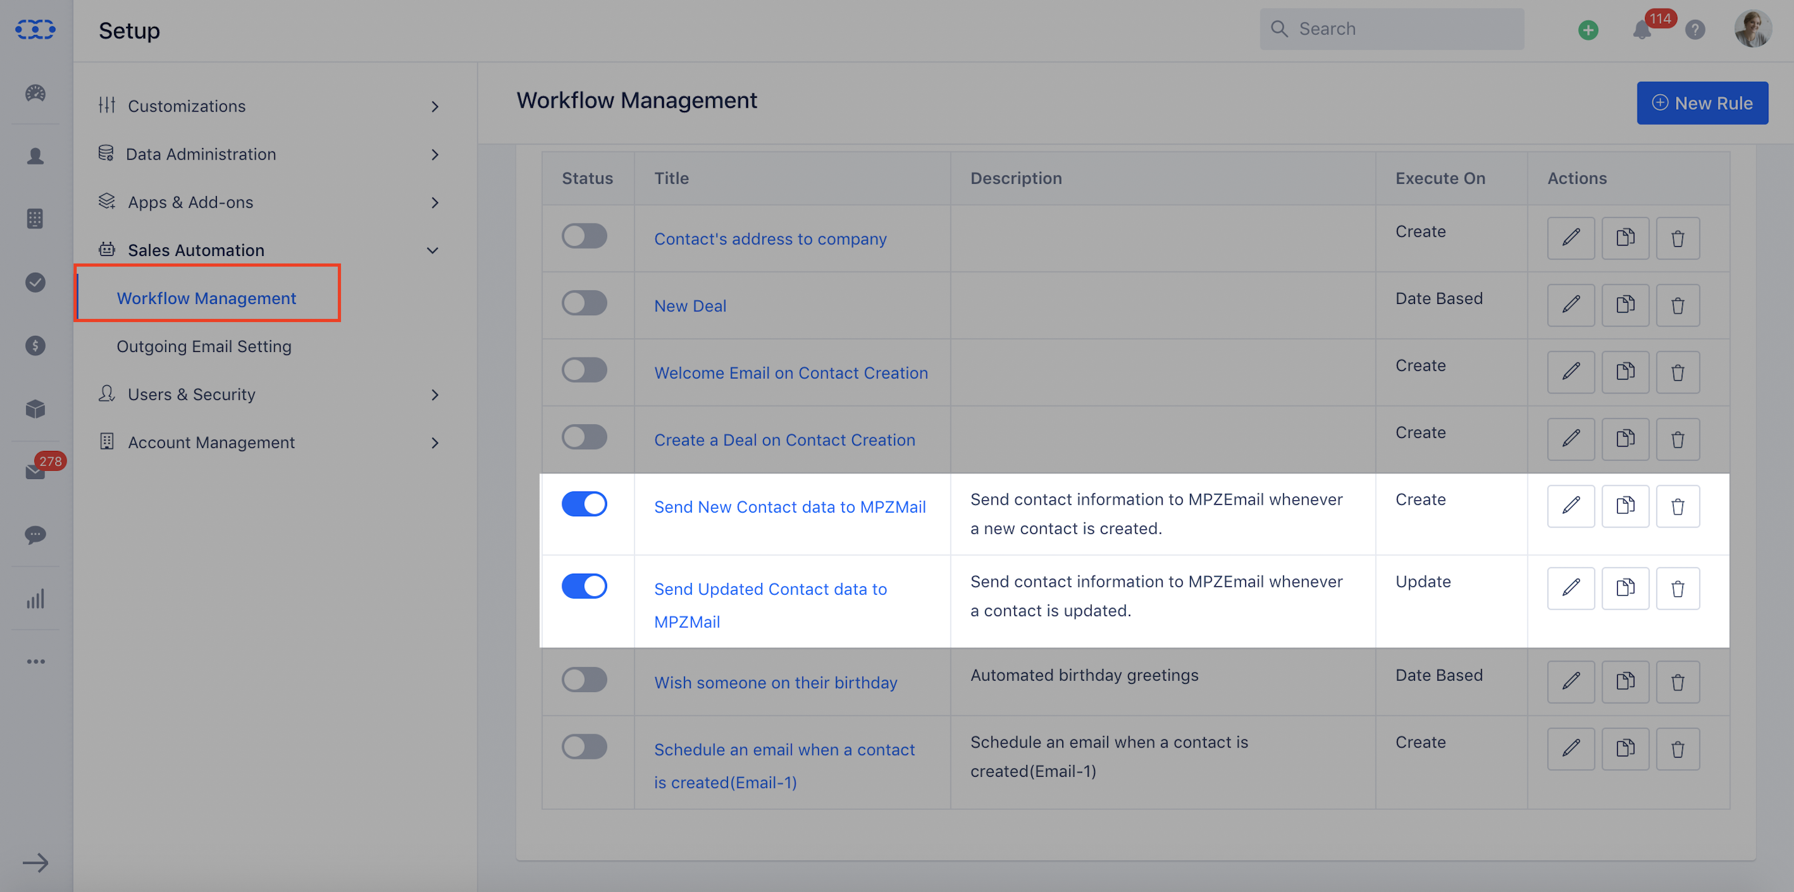
Task: Delete the Send Updated Contact data rule
Action: 1677,588
